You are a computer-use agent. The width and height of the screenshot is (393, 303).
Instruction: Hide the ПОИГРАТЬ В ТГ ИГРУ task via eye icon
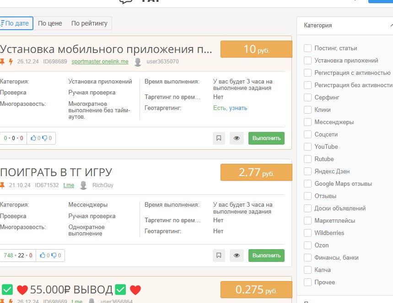[236, 256]
